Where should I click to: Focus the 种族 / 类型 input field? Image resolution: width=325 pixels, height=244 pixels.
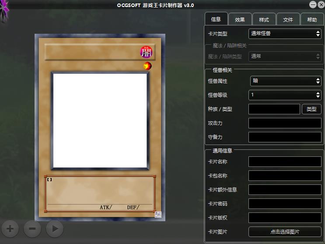click(274, 109)
